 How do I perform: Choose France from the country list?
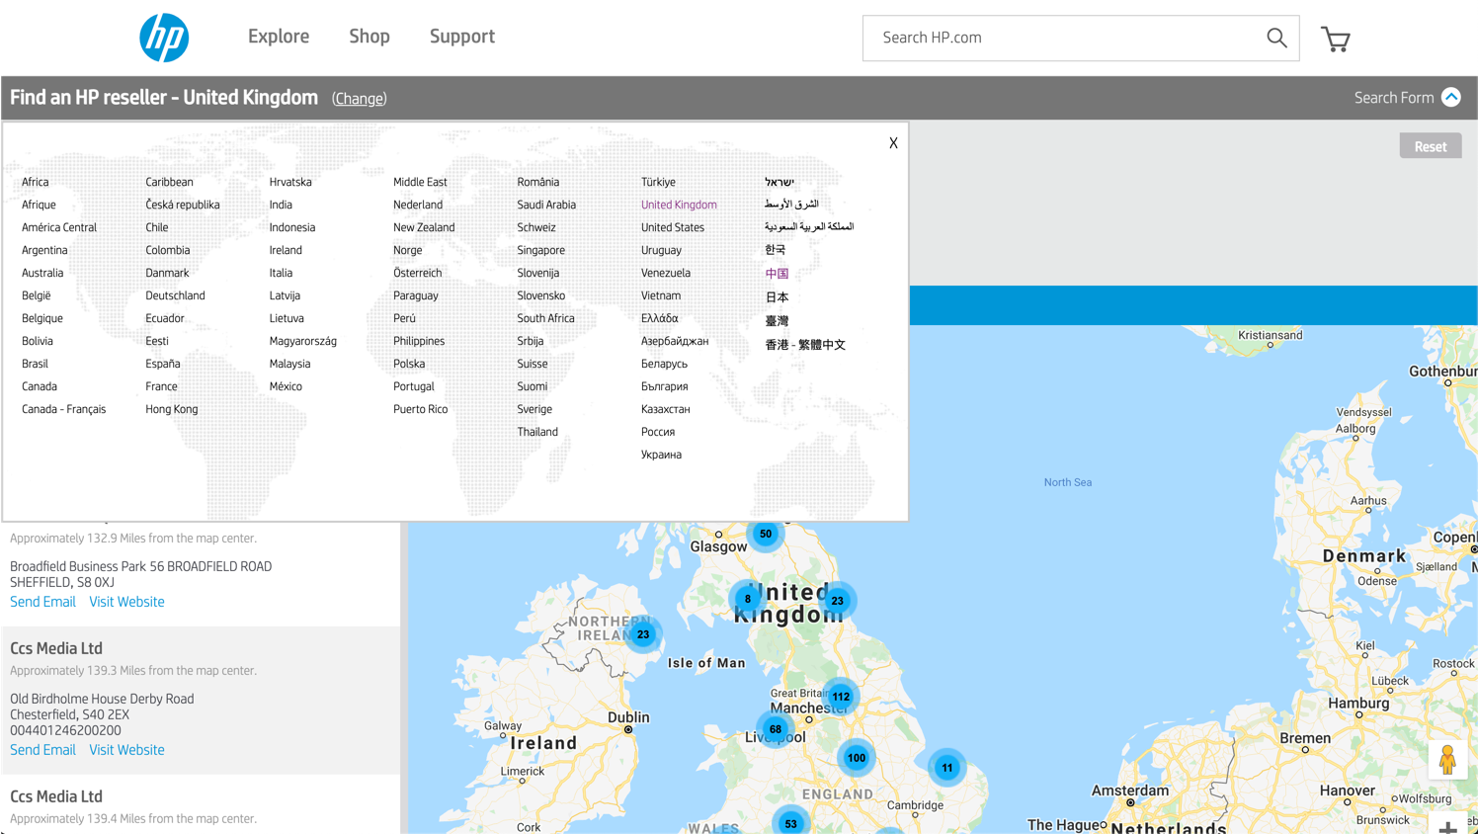[x=161, y=386]
